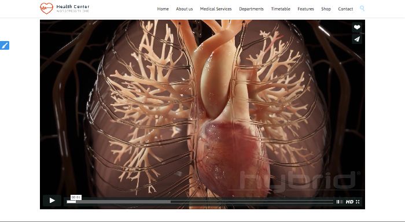Click the Health Center heart logo
The width and height of the screenshot is (405, 222).
46,8
